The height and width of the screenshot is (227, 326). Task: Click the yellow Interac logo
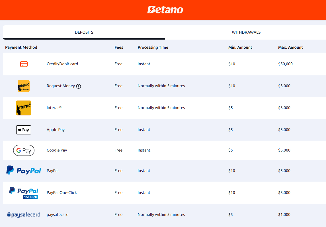[x=24, y=108]
